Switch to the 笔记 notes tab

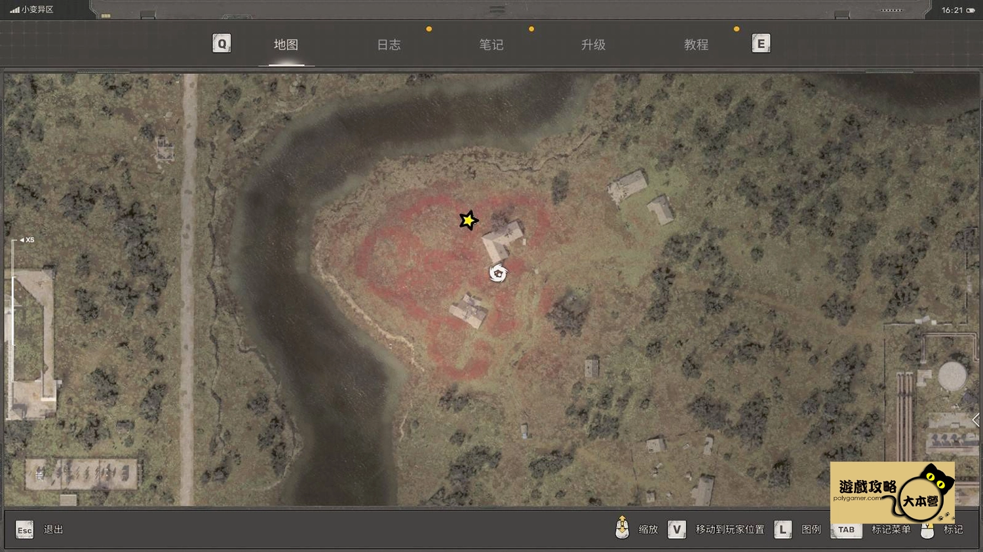(x=491, y=45)
